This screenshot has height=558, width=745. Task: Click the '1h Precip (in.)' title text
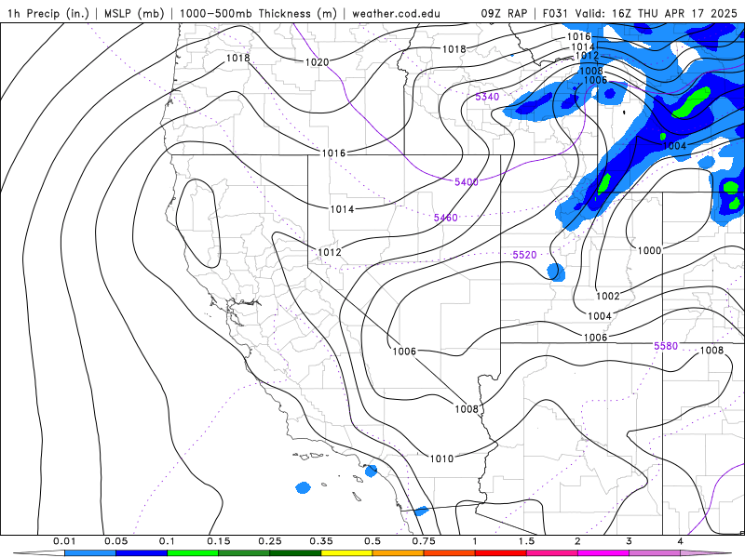click(x=48, y=13)
